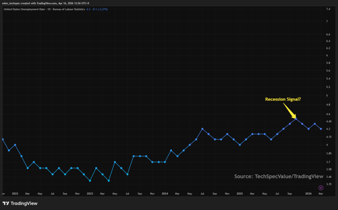Image resolution: width=338 pixels, height=210 pixels.
Task: Click the 5.4 price scale label
Action: [328, 78]
